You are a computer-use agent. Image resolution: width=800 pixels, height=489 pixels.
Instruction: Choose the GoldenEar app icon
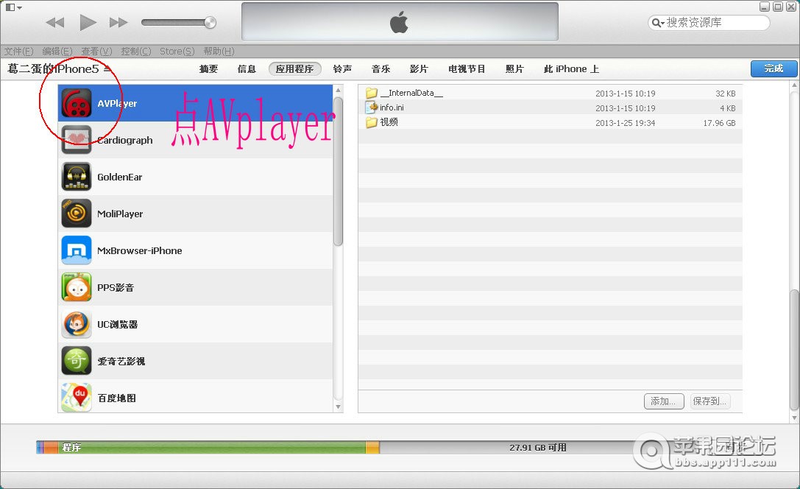tap(77, 177)
